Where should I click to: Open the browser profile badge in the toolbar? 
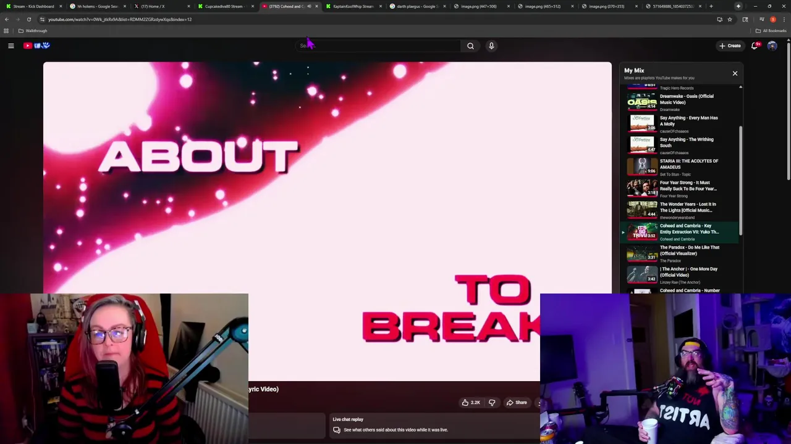[772, 19]
